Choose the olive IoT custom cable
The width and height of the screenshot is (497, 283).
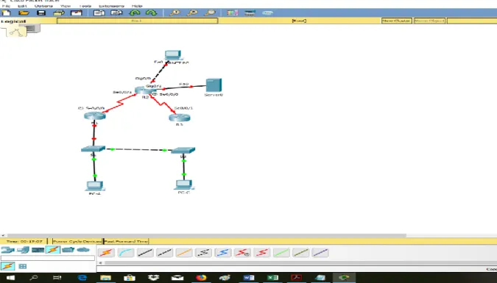pos(300,253)
